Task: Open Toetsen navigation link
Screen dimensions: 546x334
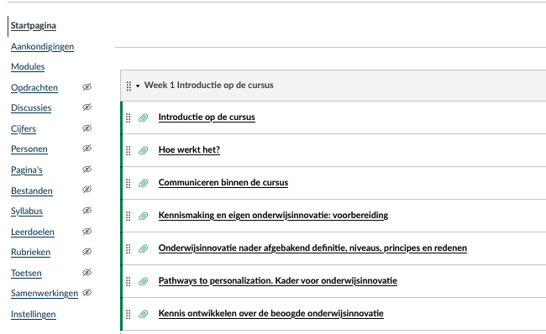Action: [x=26, y=273]
